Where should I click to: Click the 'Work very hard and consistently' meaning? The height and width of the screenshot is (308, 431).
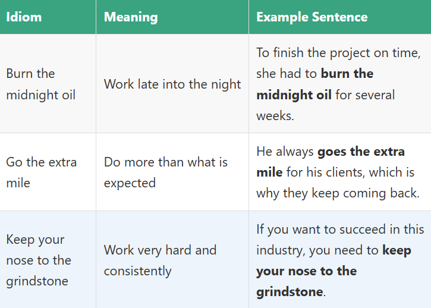(160, 260)
